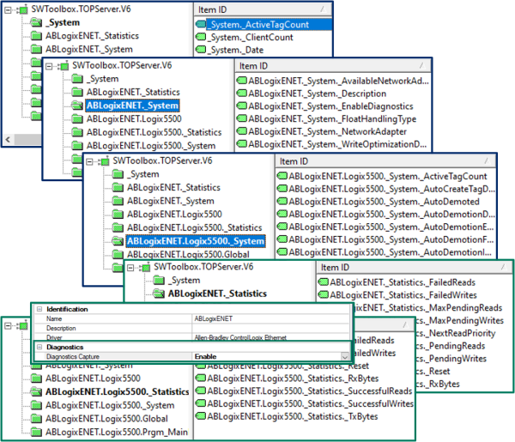Click folder icon of highlighted ABLogixENET.Logix5500._System node
This screenshot has height=442, width=515.
point(118,241)
